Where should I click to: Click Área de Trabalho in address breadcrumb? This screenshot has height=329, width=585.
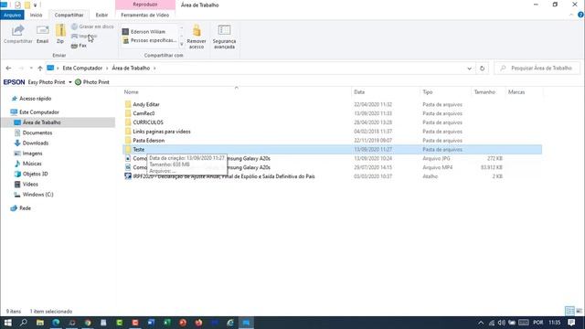[x=131, y=69]
